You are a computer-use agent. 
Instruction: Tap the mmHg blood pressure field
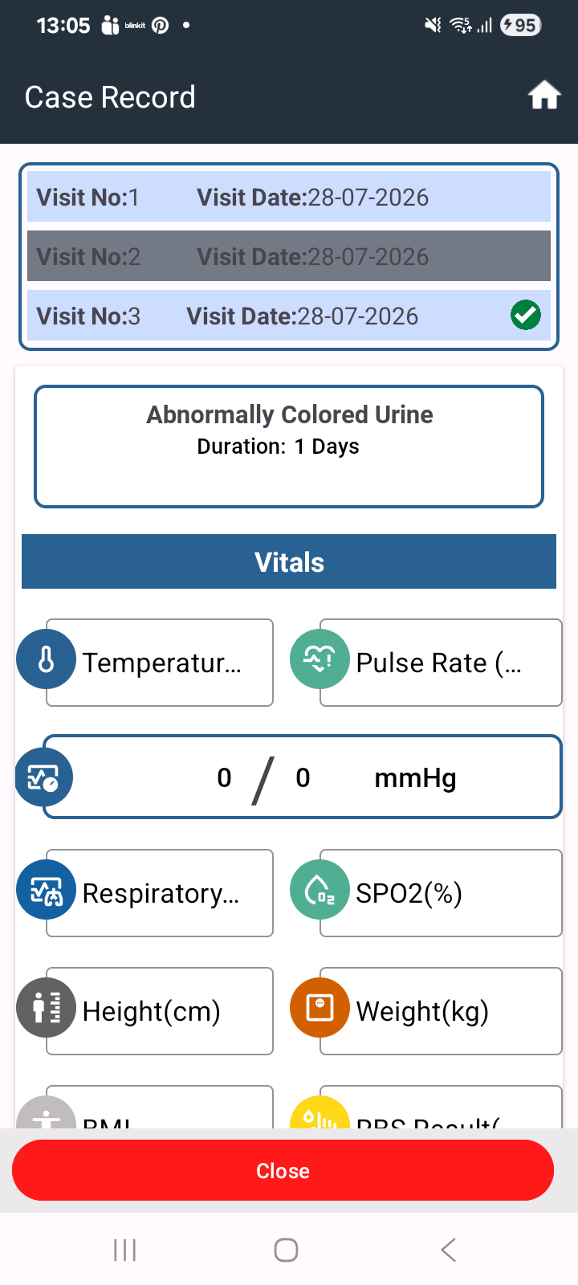click(x=302, y=777)
